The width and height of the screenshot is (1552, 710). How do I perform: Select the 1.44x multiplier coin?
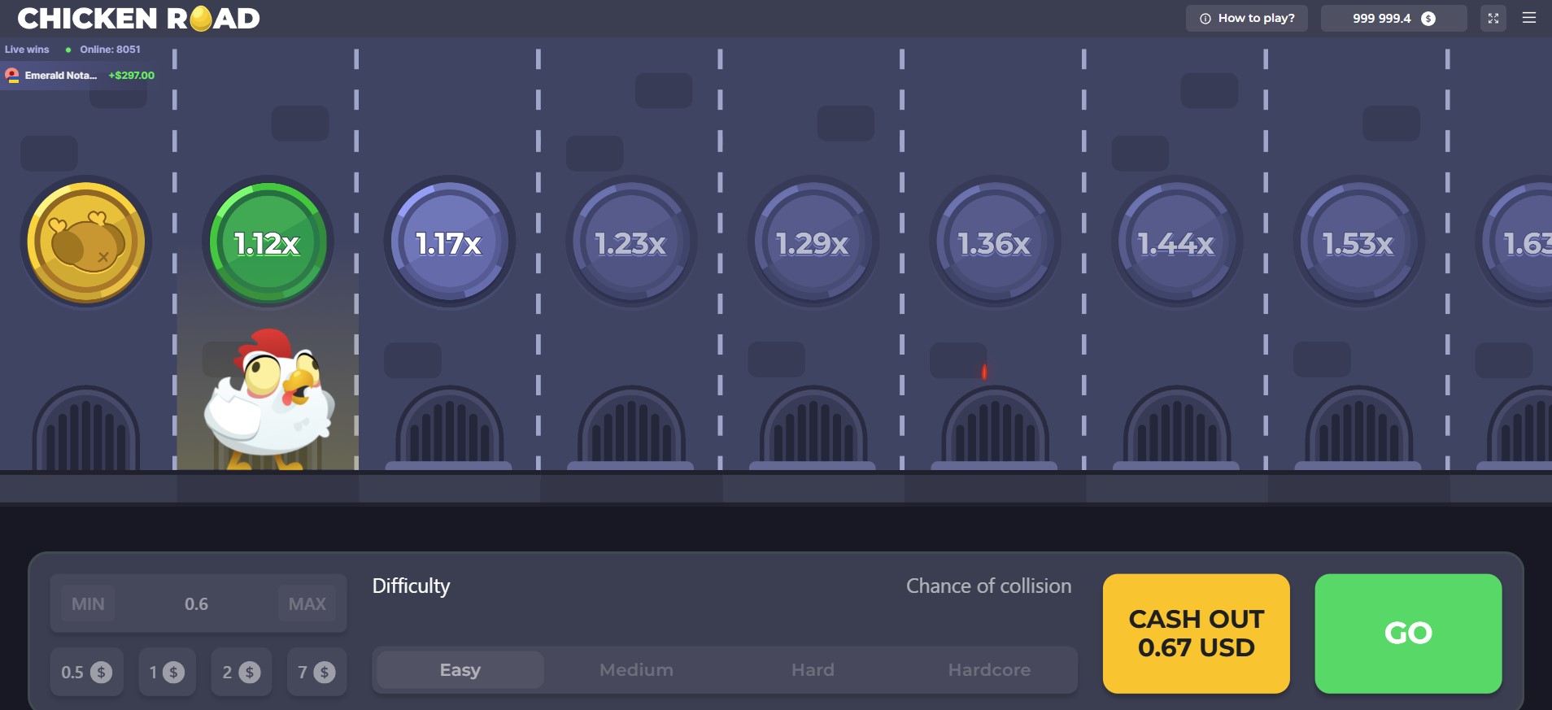(x=1177, y=242)
